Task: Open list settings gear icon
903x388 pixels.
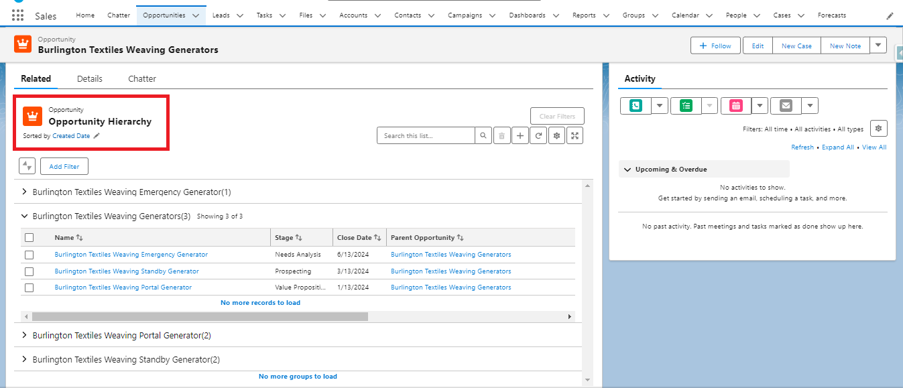Action: [556, 135]
